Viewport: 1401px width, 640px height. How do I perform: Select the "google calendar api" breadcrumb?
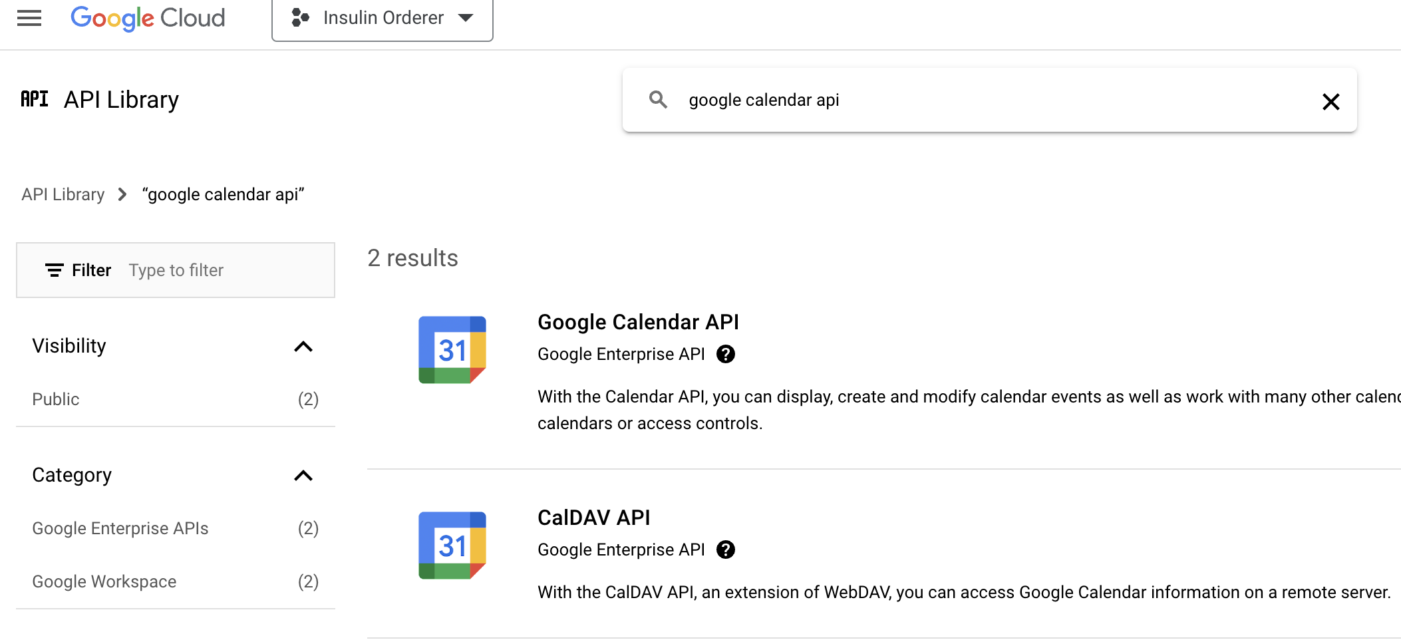pyautogui.click(x=224, y=194)
